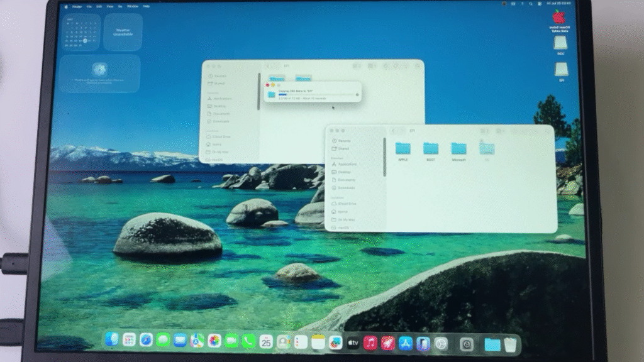Go back in the front Finder window
Image resolution: width=644 pixels, height=362 pixels.
[x=394, y=131]
